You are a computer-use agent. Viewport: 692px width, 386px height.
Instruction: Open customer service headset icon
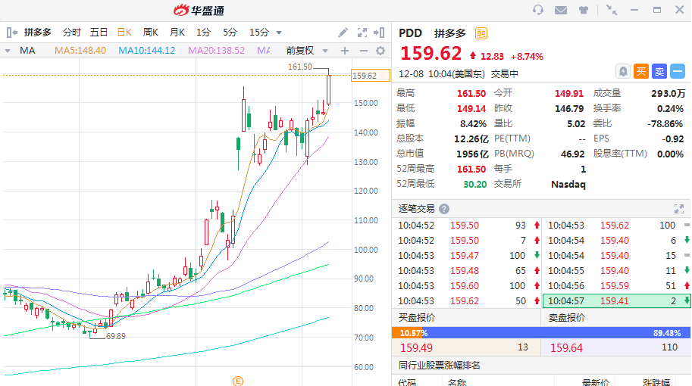coord(537,10)
